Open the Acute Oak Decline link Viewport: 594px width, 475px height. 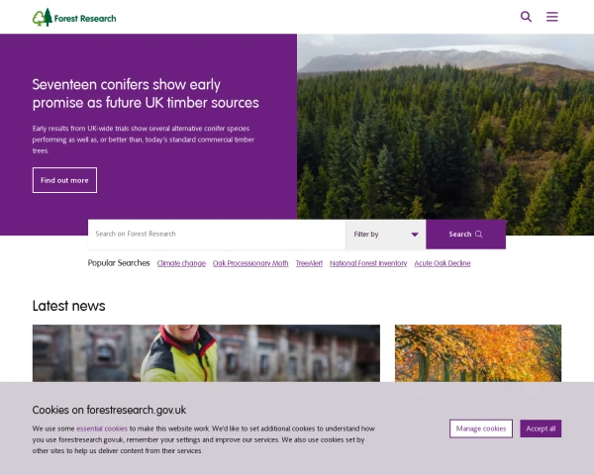point(443,263)
